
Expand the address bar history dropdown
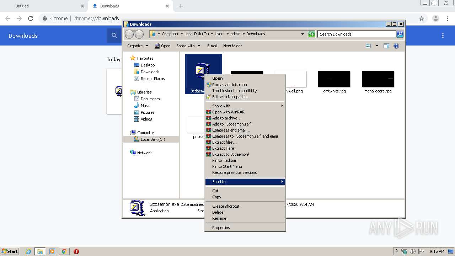point(303,34)
